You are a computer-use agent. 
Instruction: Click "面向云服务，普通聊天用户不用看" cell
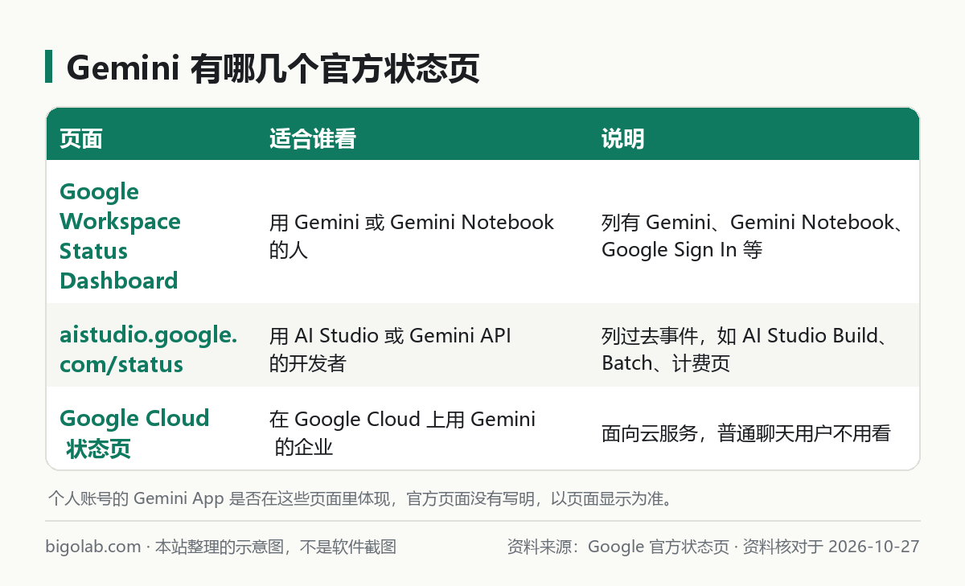(x=746, y=433)
